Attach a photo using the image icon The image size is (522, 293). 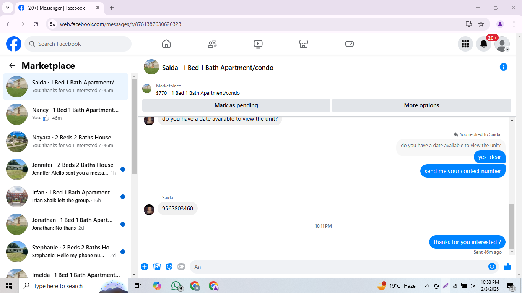pos(157,267)
